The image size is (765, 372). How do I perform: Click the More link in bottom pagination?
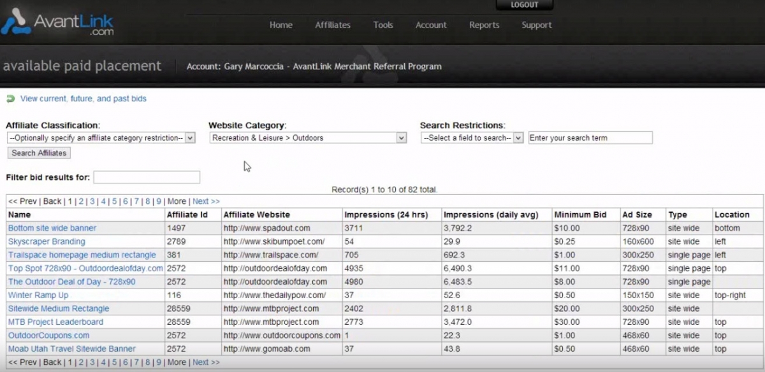click(x=177, y=362)
